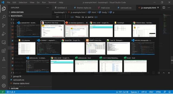Change language mode via HTML status item
The width and height of the screenshot is (173, 97).
coord(158,92)
